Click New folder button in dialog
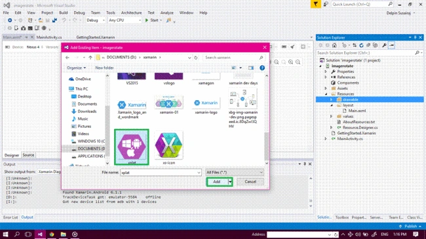The height and width of the screenshot is (239, 426). pos(104,68)
